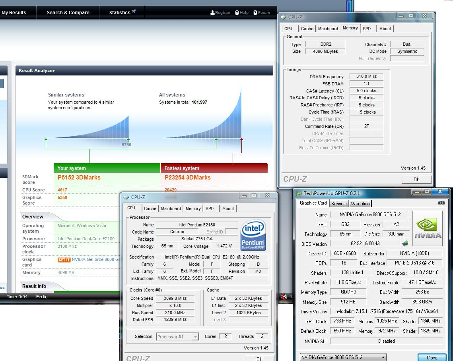Click the Memory Size value 4096 MBytes
The width and height of the screenshot is (453, 361).
point(325,51)
